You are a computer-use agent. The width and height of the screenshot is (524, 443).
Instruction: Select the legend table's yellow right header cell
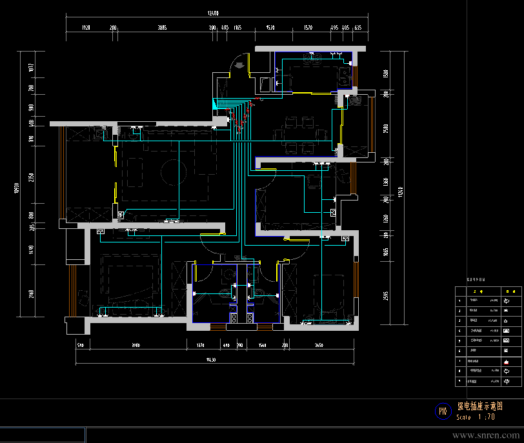(x=511, y=291)
